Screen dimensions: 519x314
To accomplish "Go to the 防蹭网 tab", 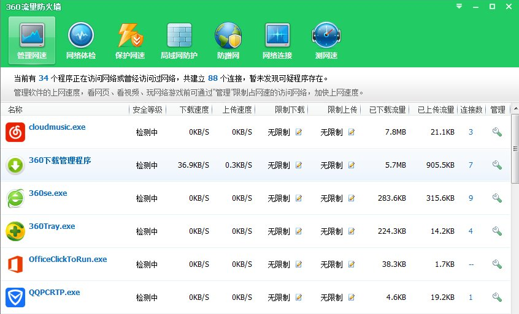I will (x=228, y=40).
